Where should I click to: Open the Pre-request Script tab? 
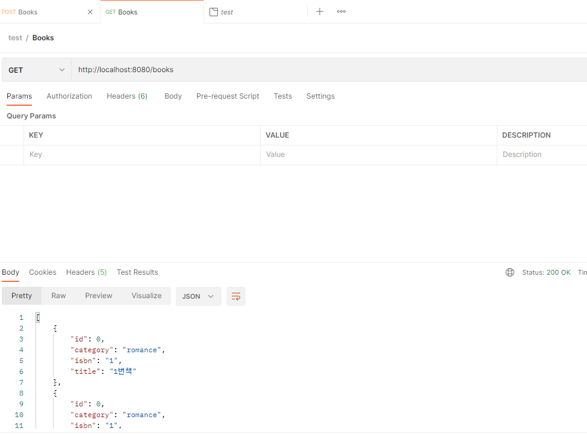pos(228,96)
